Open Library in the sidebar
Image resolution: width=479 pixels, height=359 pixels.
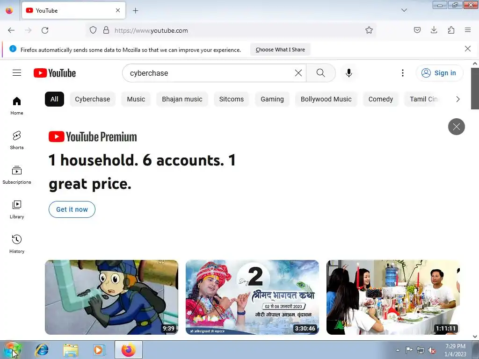(x=17, y=209)
